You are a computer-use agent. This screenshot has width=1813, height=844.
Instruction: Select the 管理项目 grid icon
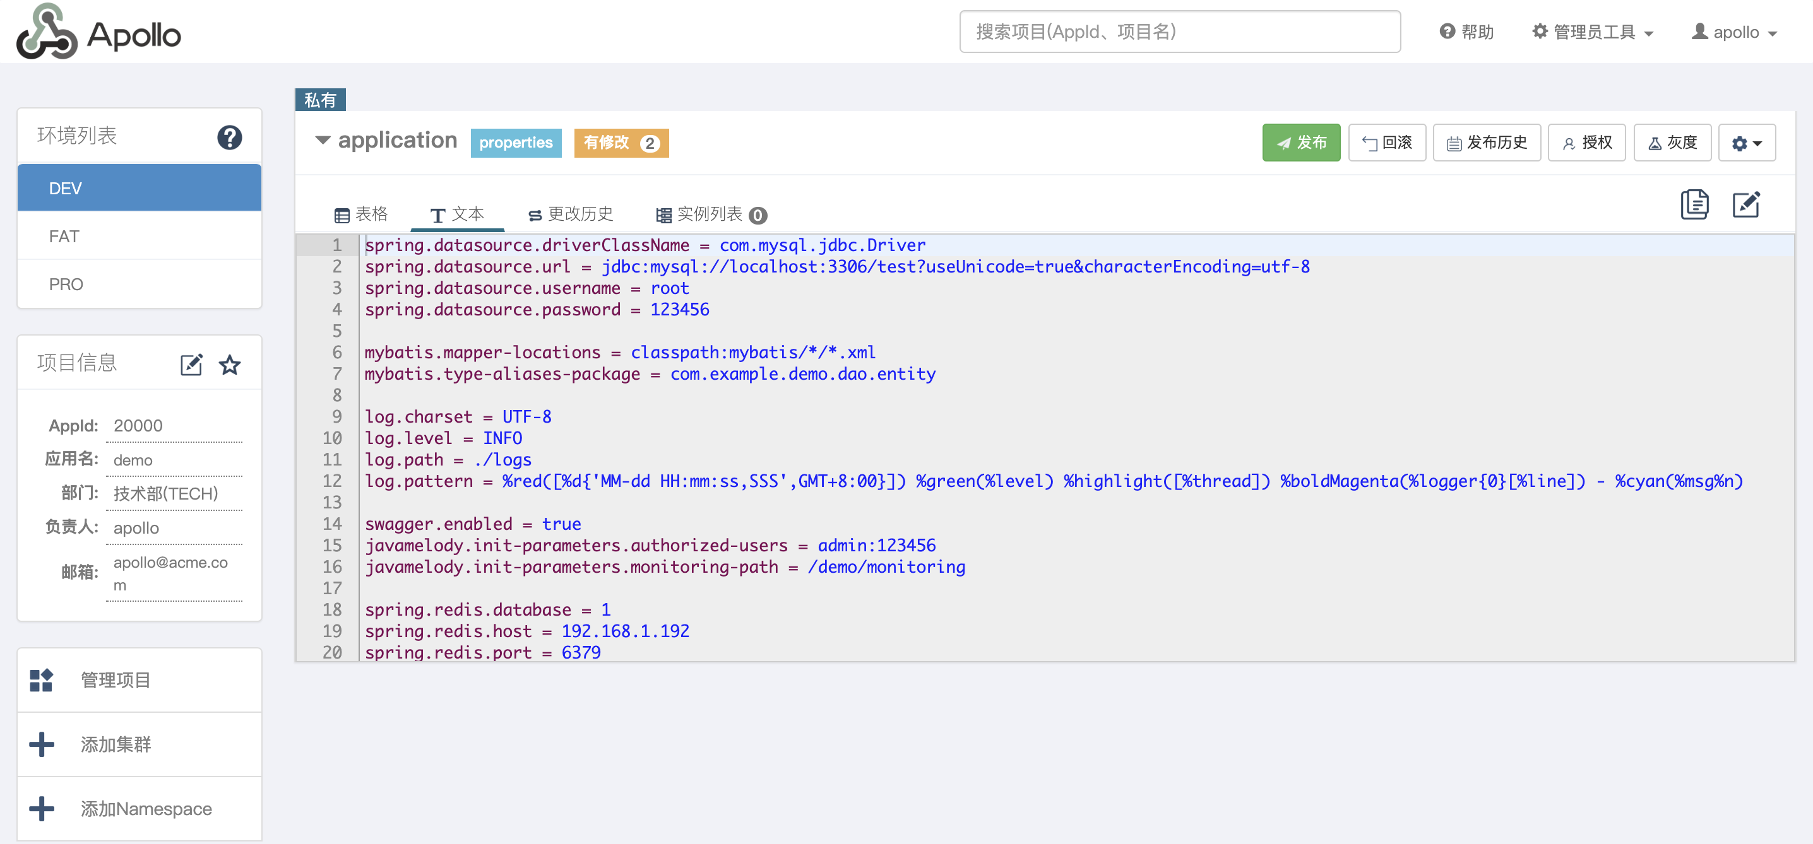click(41, 679)
